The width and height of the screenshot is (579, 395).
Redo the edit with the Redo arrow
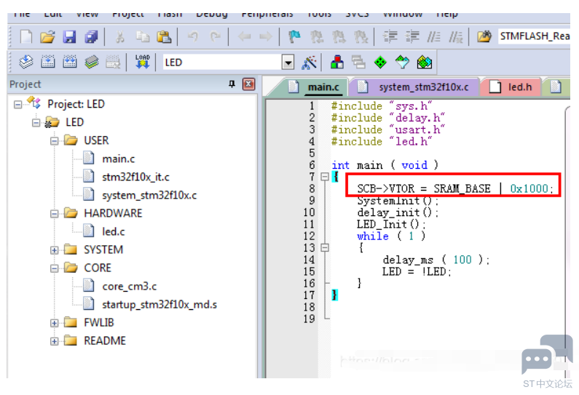(215, 36)
